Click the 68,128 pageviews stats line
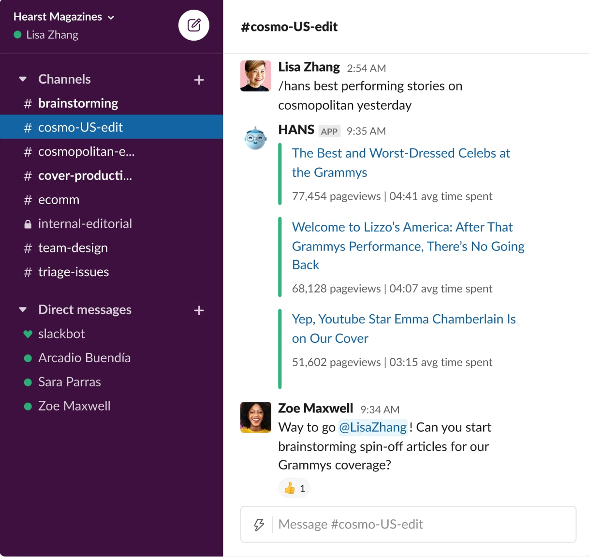The height and width of the screenshot is (557, 589). [x=392, y=289]
